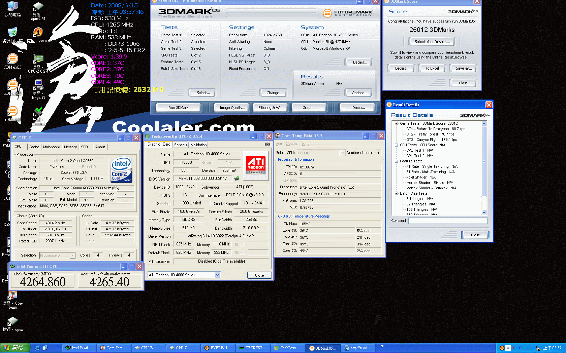Click Submit Your Results button

432,42
